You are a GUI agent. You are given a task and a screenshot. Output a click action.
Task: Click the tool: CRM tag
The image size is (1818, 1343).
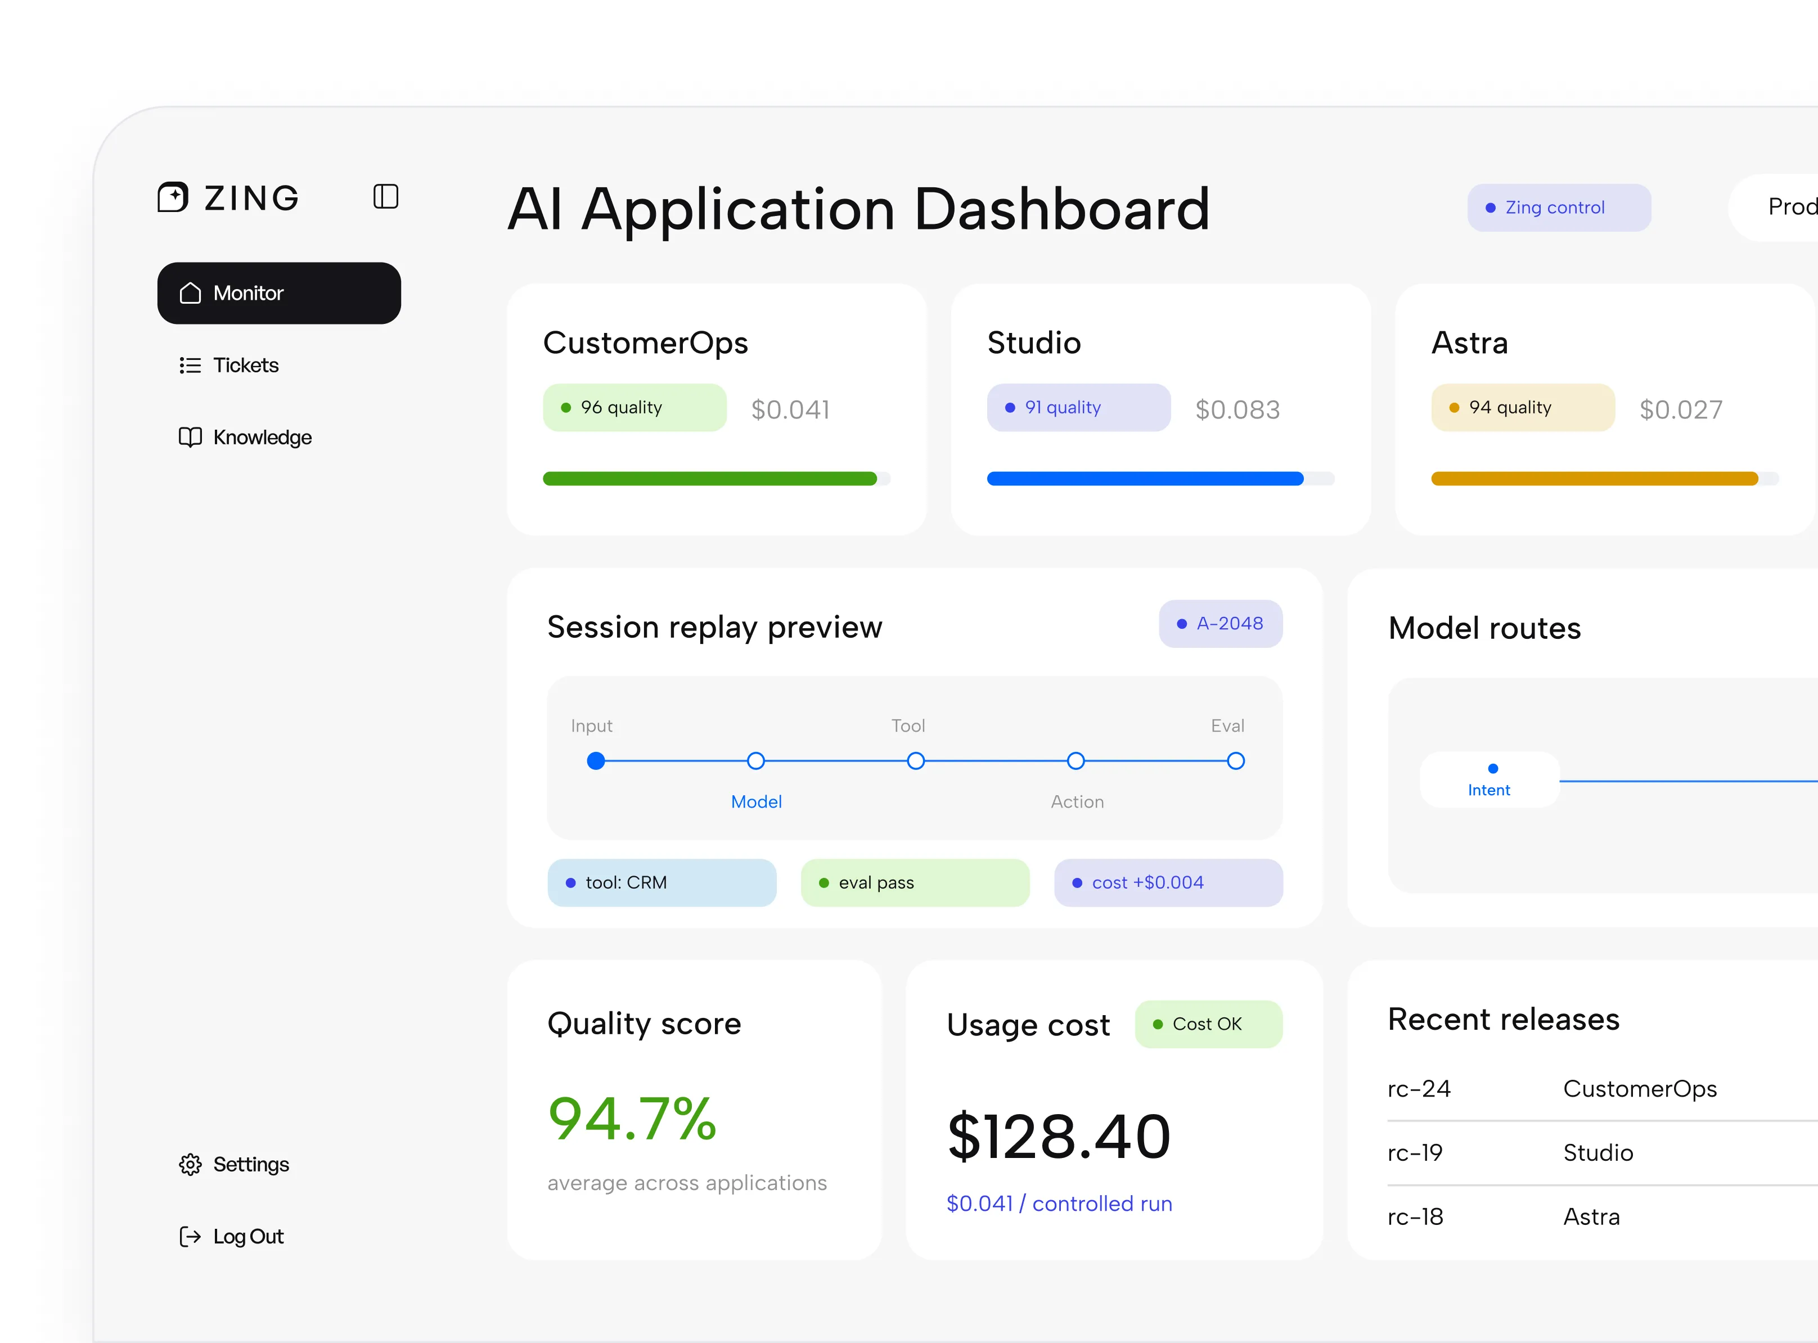[662, 883]
